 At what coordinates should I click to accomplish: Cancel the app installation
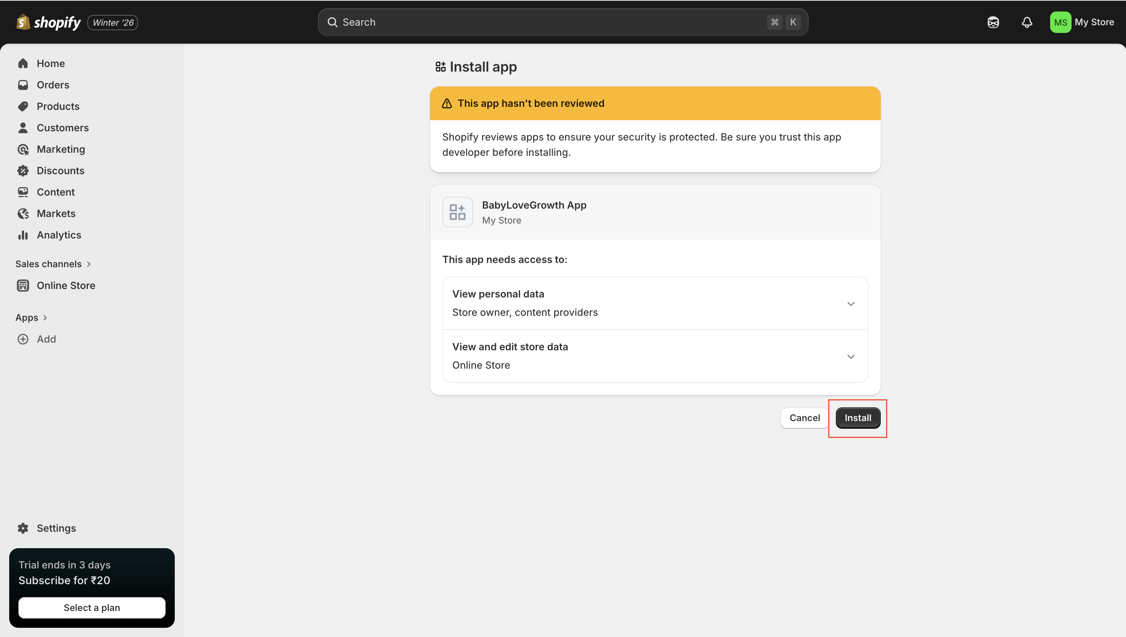pyautogui.click(x=804, y=418)
